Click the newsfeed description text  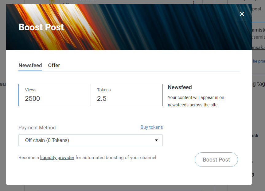click(x=196, y=101)
